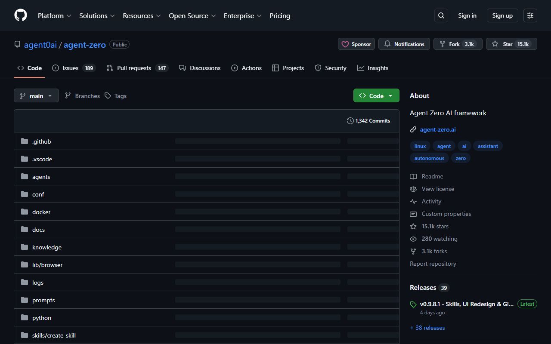The height and width of the screenshot is (344, 551).
Task: Expand the Resources menu chevron
Action: click(x=158, y=16)
